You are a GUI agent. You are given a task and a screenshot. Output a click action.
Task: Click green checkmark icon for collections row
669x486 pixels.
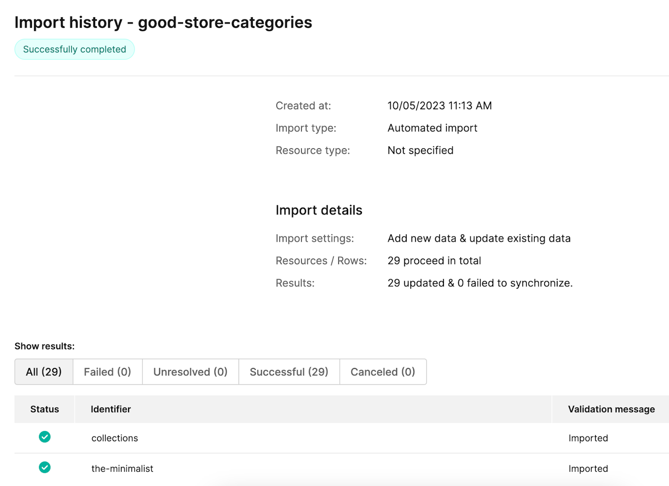tap(45, 437)
